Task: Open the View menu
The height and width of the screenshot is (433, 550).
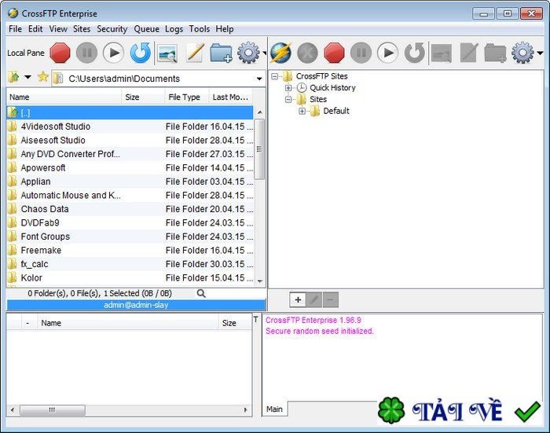Action: [x=58, y=29]
